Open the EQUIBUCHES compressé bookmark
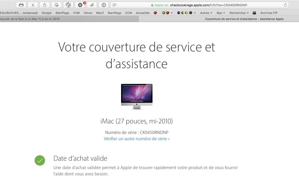 point(19,13)
